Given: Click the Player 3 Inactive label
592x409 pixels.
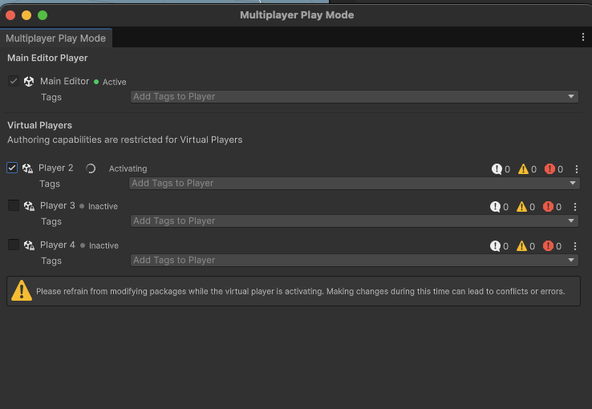Looking at the screenshot, I should pos(103,206).
